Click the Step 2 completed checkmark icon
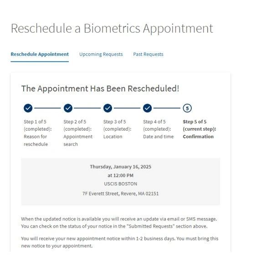The width and height of the screenshot is (261, 260). point(68,108)
